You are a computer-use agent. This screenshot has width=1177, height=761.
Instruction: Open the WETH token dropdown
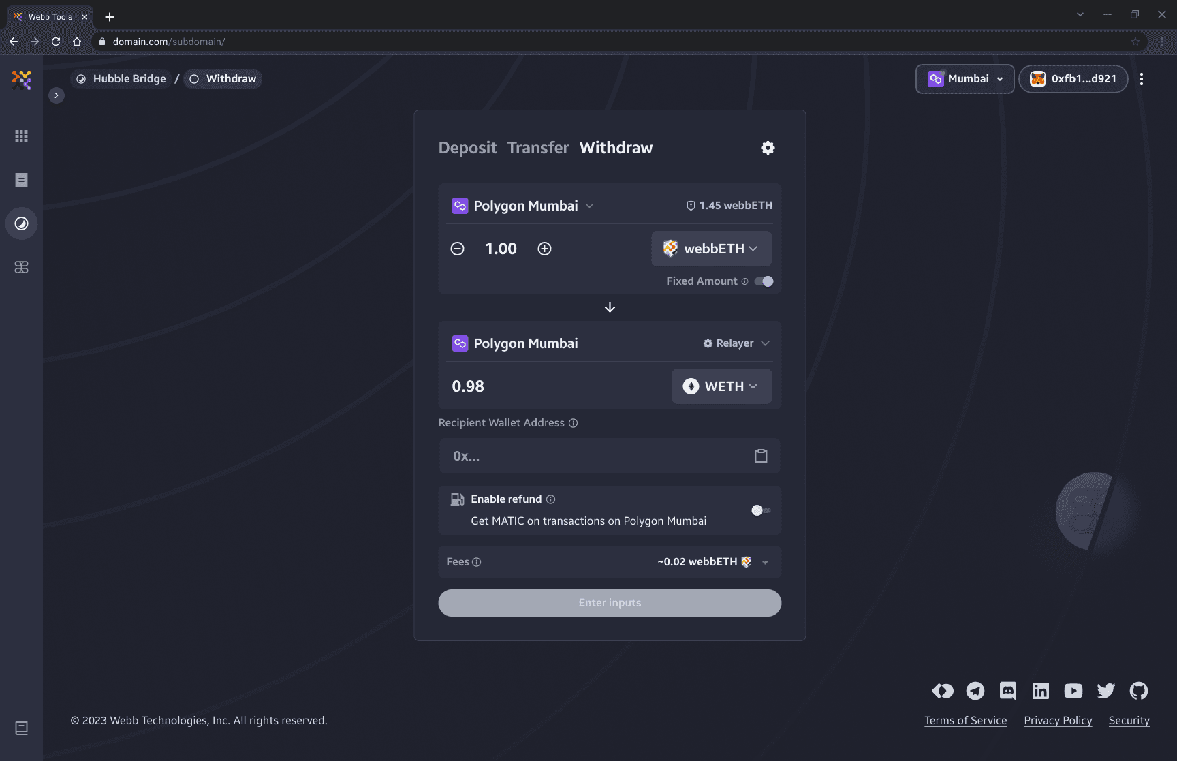[x=721, y=386]
